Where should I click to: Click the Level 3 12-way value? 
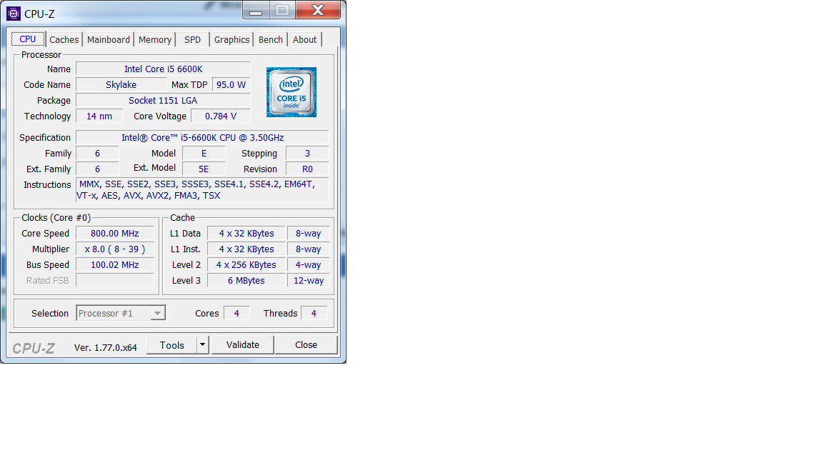[x=308, y=280]
